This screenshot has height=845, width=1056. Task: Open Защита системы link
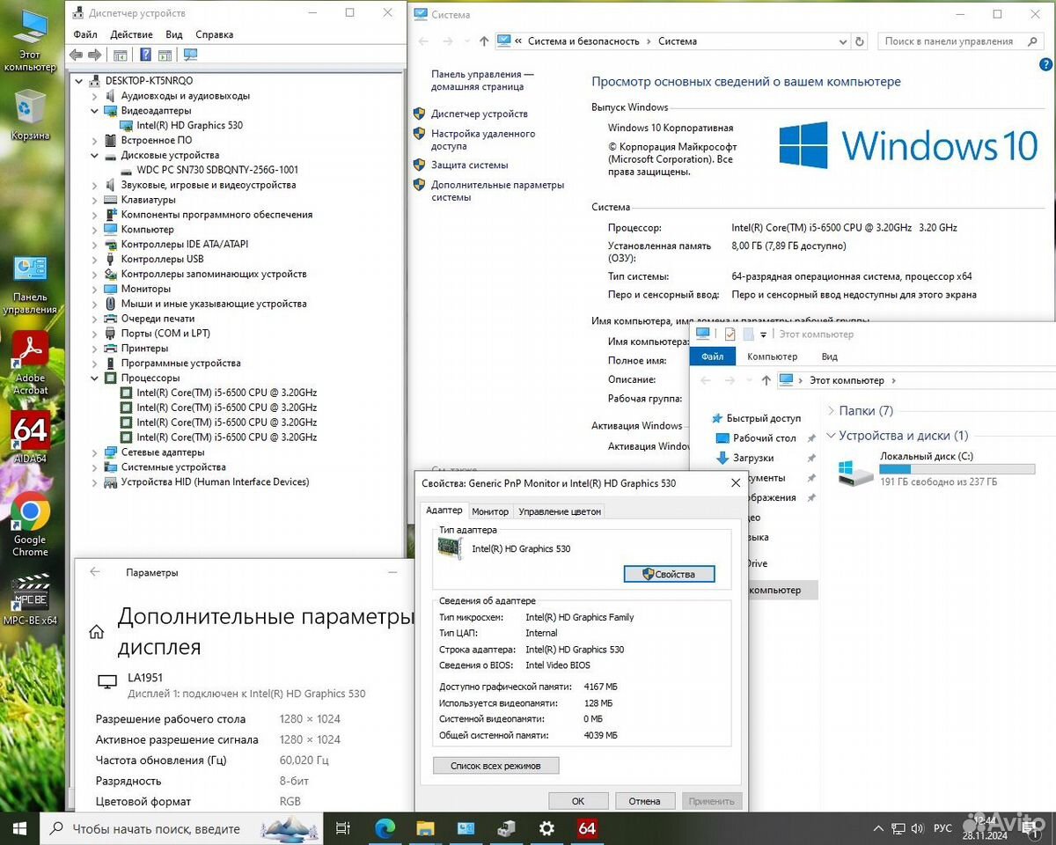(x=470, y=165)
